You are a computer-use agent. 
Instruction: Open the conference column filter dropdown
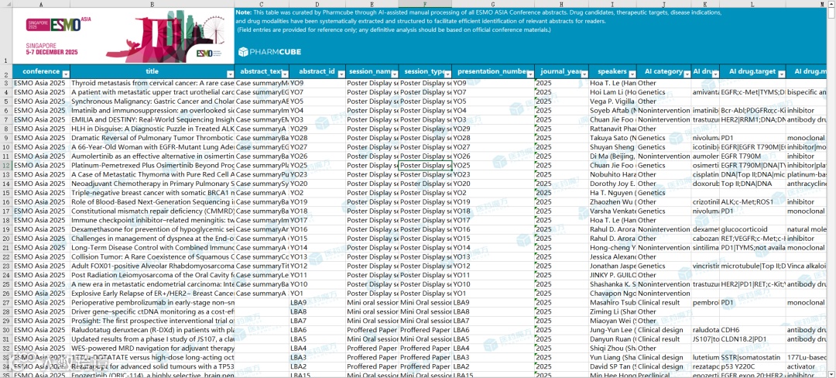pyautogui.click(x=66, y=74)
